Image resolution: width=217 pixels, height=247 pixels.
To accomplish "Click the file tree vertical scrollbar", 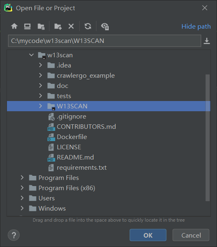I will coord(208,138).
